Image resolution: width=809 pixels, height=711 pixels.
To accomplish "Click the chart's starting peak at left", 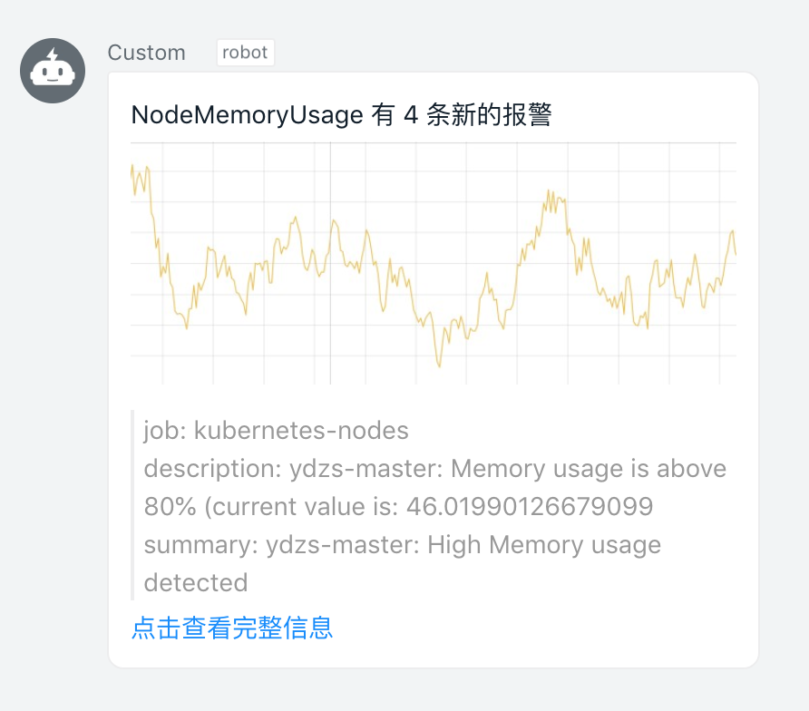I will tap(132, 167).
